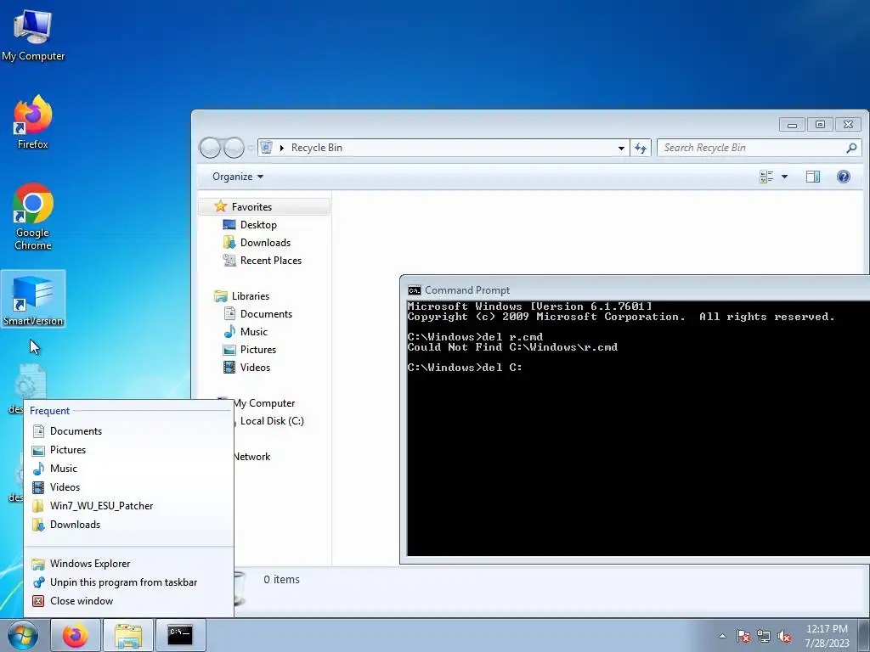The height and width of the screenshot is (652, 870).
Task: Click the Windows Start orb
Action: click(x=23, y=635)
